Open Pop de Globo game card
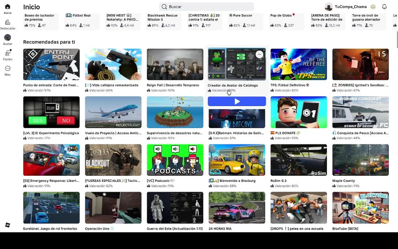This screenshot has height=249, width=398. (x=286, y=21)
